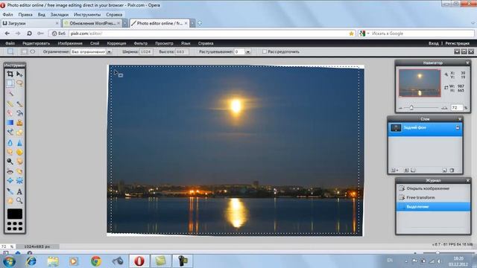Click zoom-in icon in Navigator
477x268 pixels.
(444, 108)
